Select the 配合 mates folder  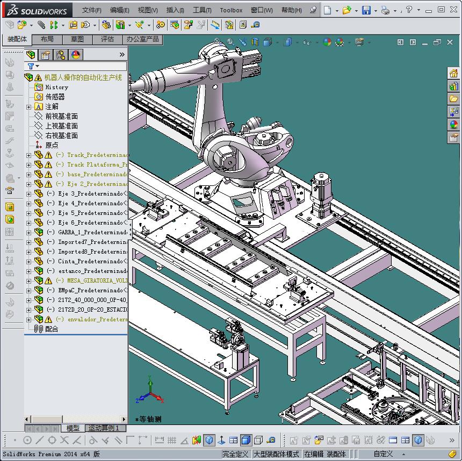(52, 329)
